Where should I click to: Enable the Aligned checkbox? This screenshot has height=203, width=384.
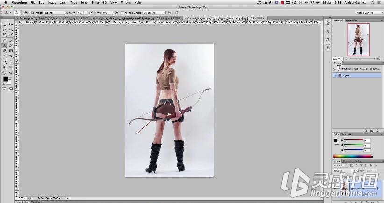click(x=123, y=13)
